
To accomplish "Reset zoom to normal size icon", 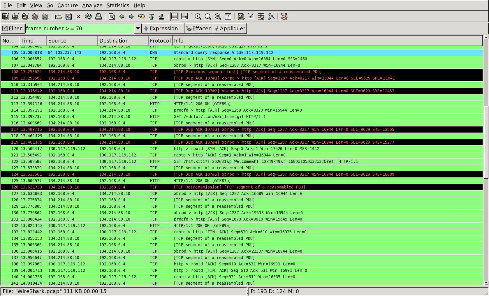I will [218, 17].
